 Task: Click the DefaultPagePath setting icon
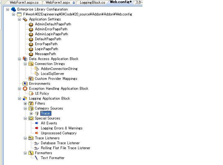pos(31,39)
